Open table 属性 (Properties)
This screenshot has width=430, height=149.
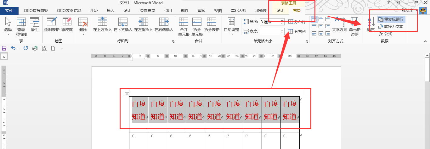pyautogui.click(x=34, y=24)
